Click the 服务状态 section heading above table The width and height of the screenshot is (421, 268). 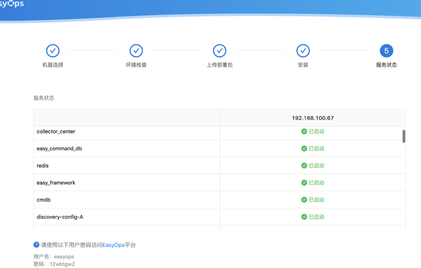pyautogui.click(x=44, y=98)
